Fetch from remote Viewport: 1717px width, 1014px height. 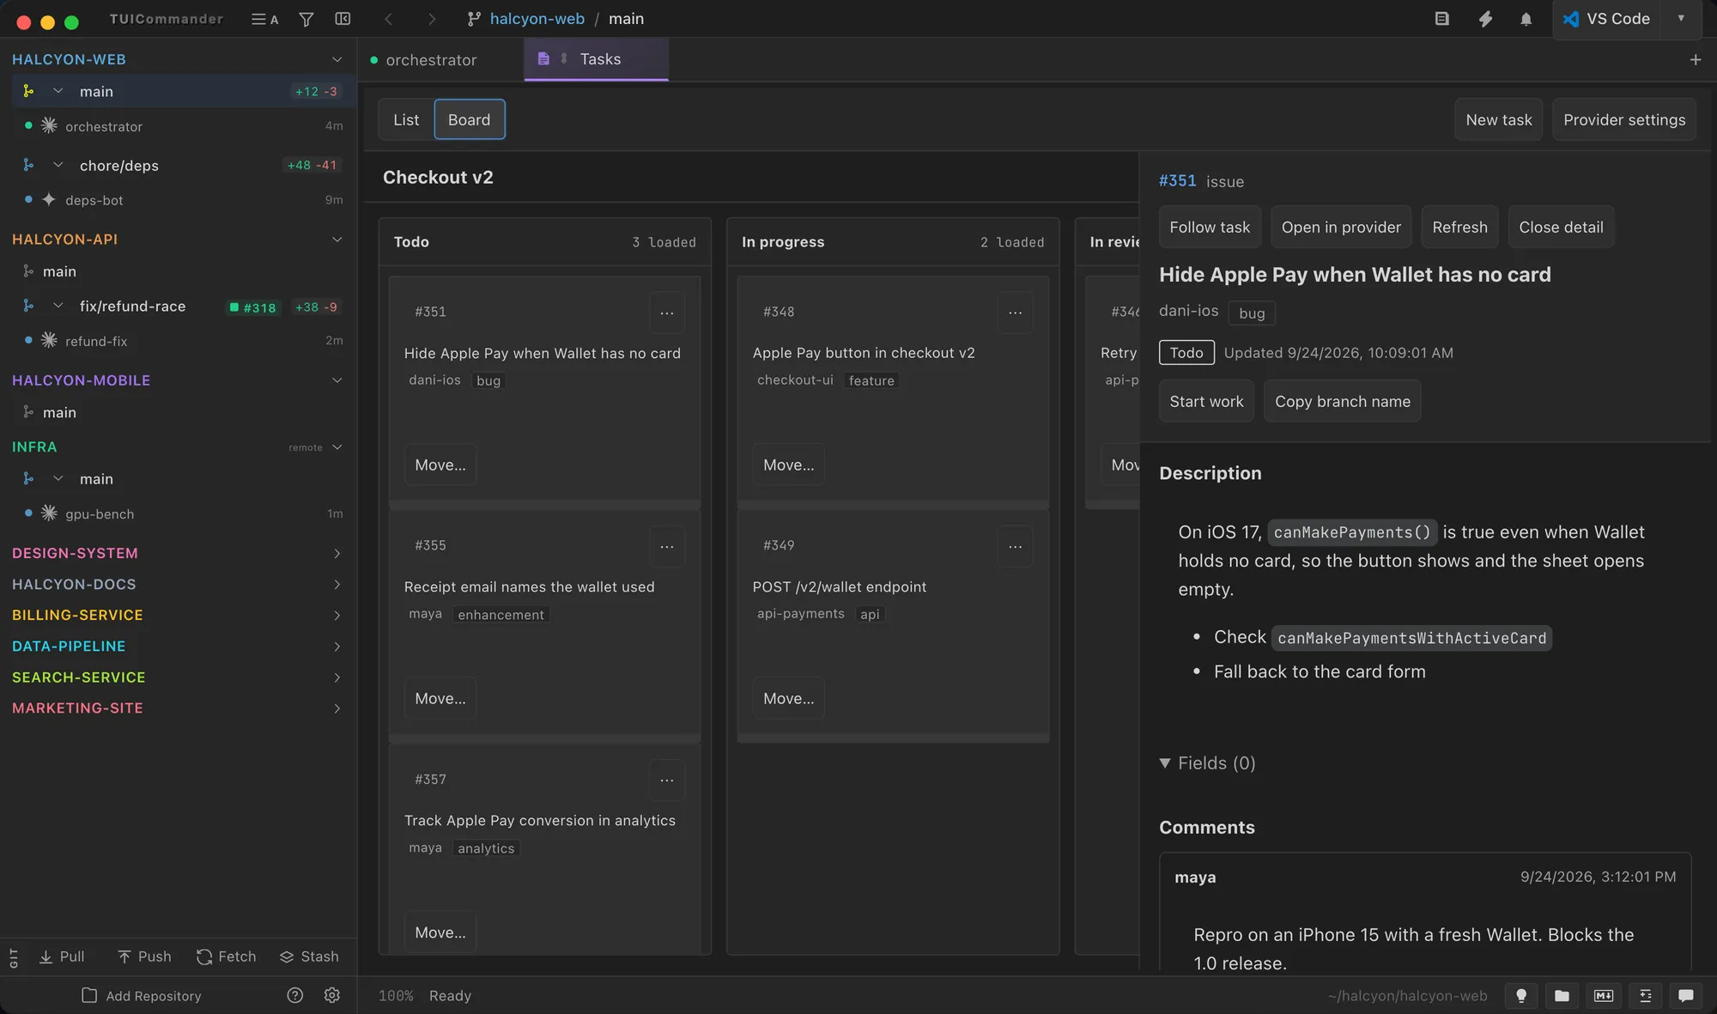click(227, 956)
